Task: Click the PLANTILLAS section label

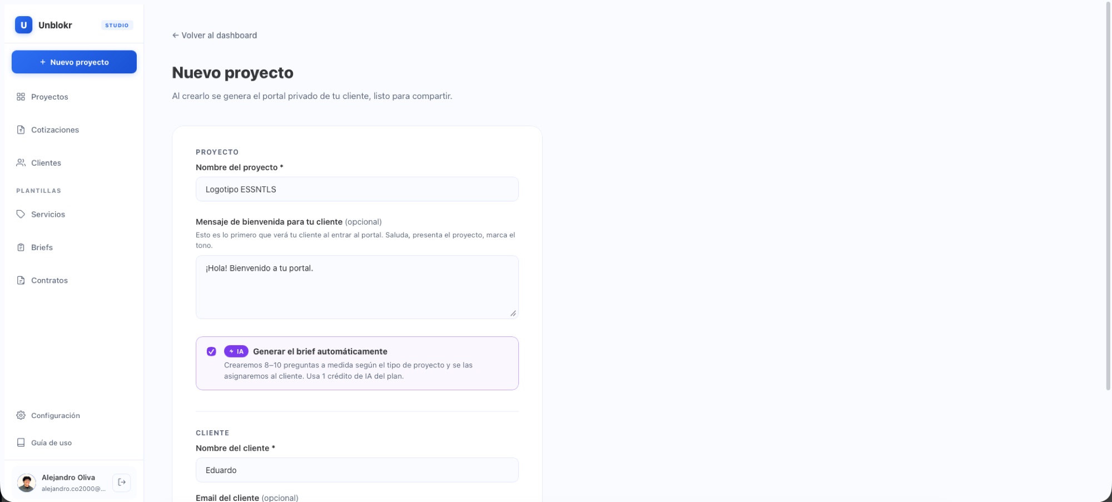Action: (38, 191)
